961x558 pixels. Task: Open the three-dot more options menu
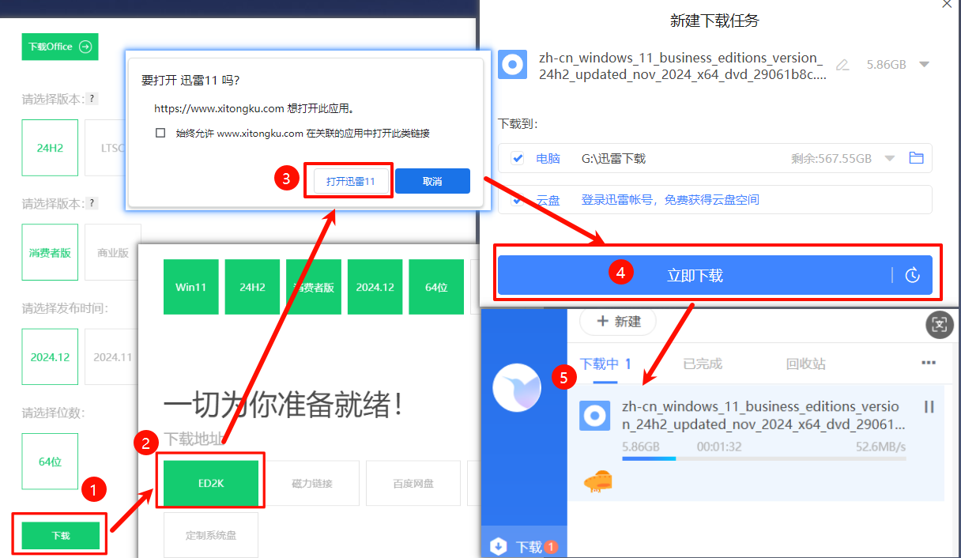tap(929, 363)
